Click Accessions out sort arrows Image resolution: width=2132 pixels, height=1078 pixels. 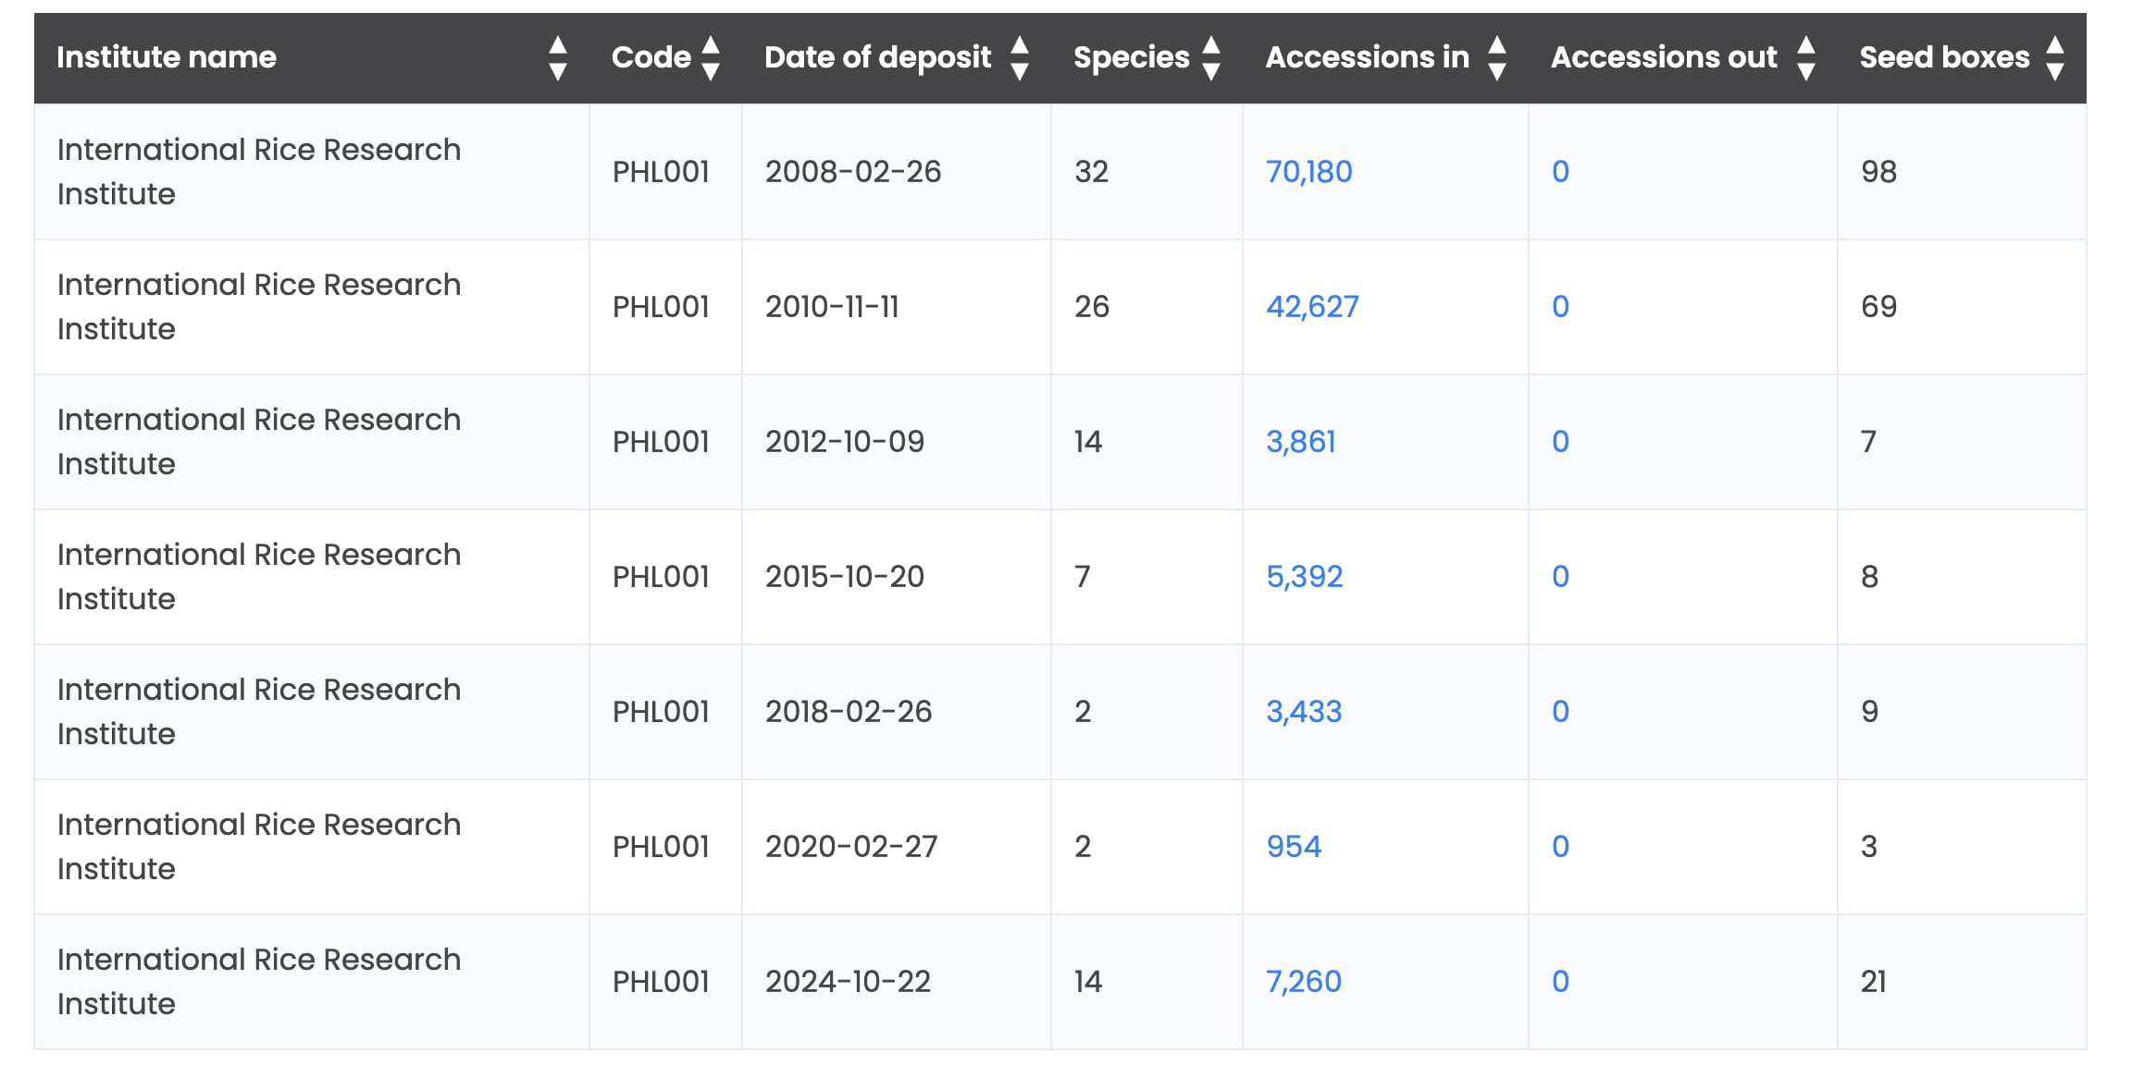[x=1805, y=58]
